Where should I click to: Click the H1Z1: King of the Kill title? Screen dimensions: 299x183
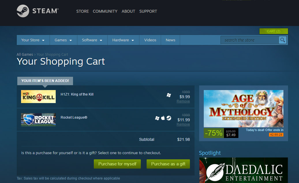click(77, 94)
